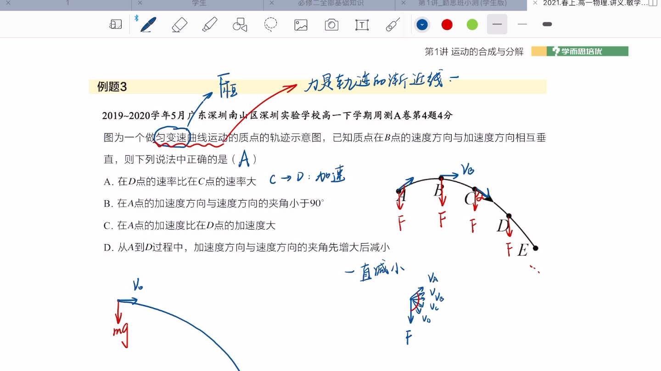
Task: Select the Pen tool
Action: coord(148,24)
